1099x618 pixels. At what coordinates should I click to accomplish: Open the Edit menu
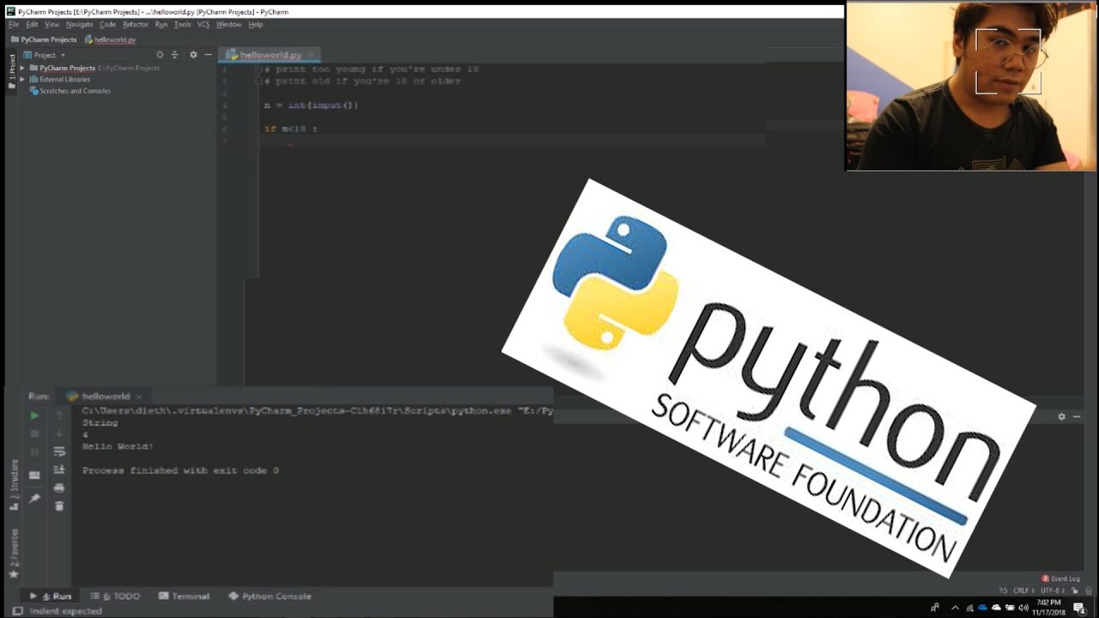point(32,25)
